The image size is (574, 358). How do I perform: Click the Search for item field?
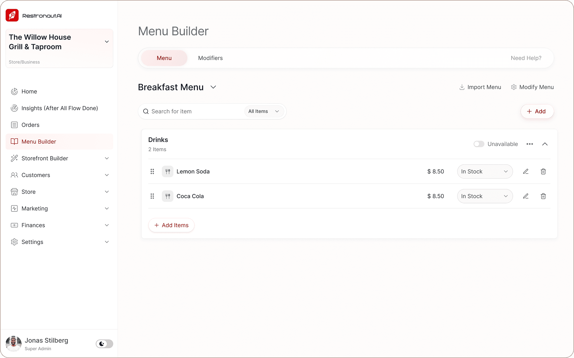[x=194, y=111]
